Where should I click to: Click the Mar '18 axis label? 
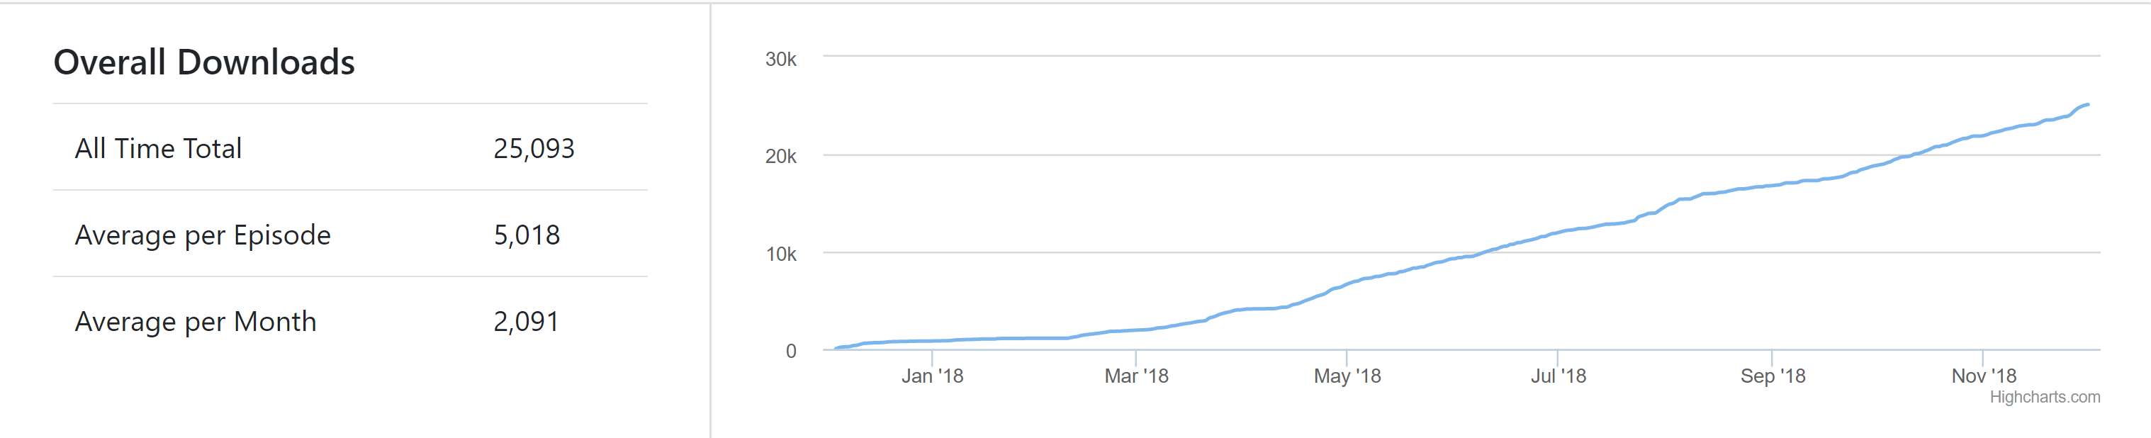(x=1137, y=376)
